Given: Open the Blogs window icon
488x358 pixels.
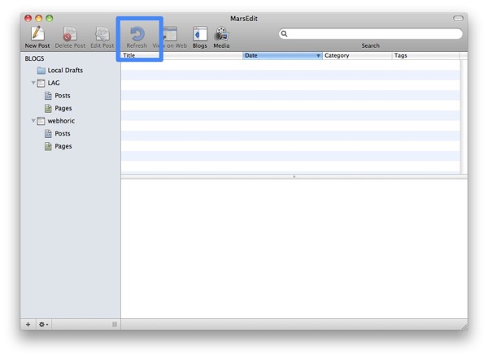Looking at the screenshot, I should point(199,34).
